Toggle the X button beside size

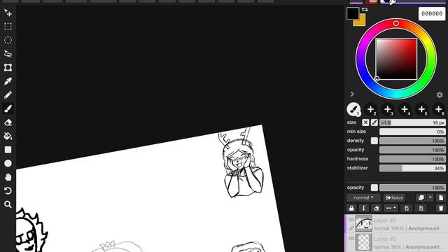click(x=365, y=122)
